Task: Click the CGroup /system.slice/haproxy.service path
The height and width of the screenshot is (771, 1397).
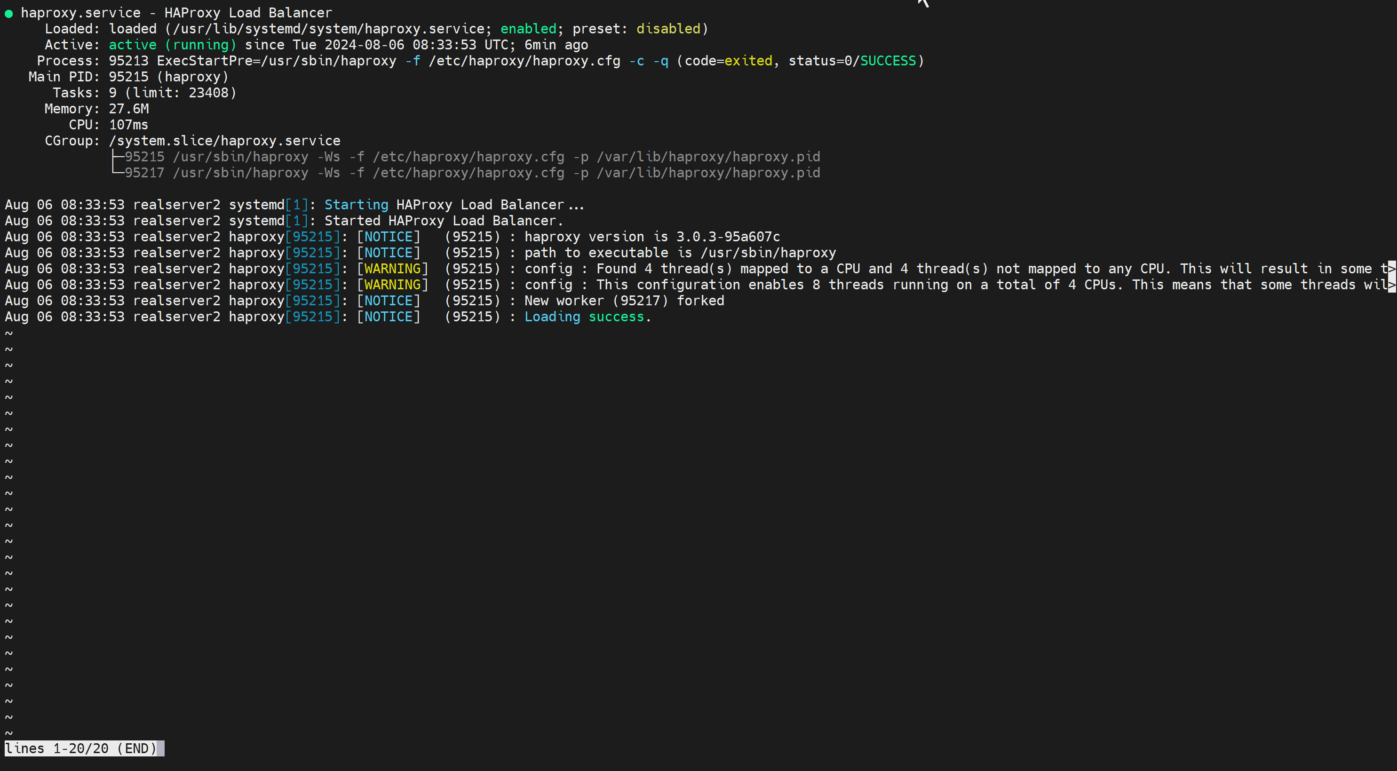Action: pos(224,141)
